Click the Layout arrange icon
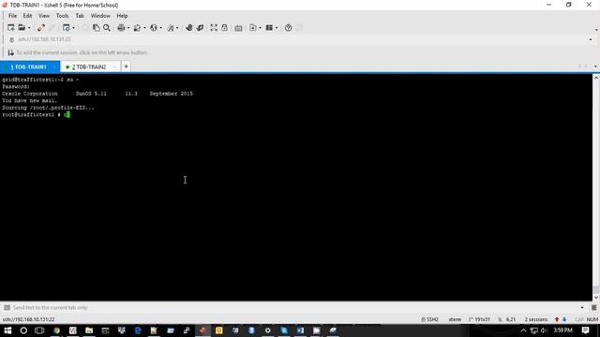The width and height of the screenshot is (600, 337). (269, 27)
